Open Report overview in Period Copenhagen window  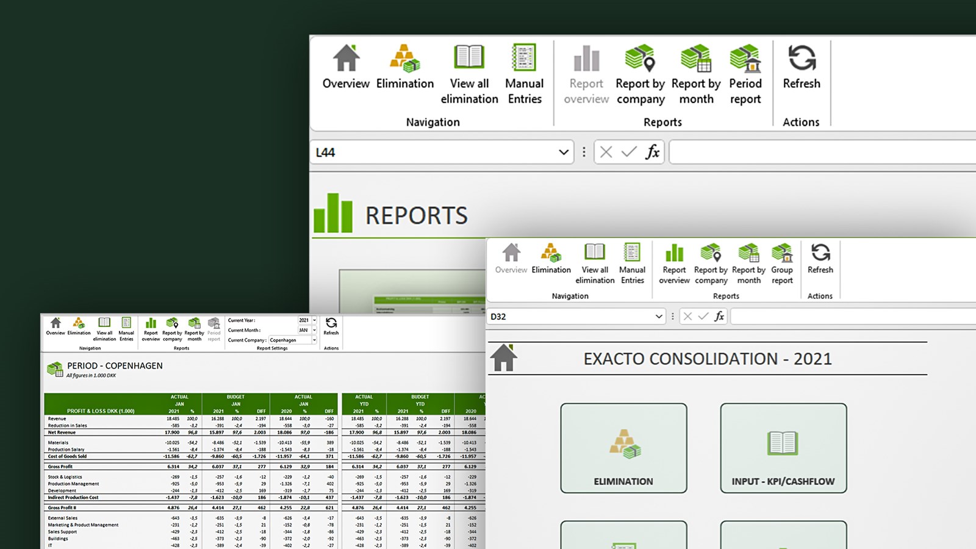click(151, 329)
